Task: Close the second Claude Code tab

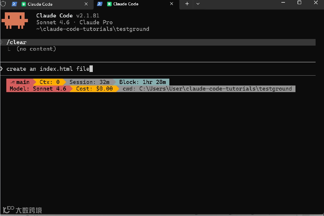Action: 171,4
